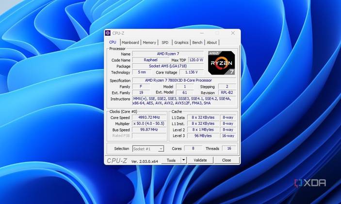Viewport: 341px width, 204px height.
Task: Click the Cores value 8
Action: tap(193, 148)
